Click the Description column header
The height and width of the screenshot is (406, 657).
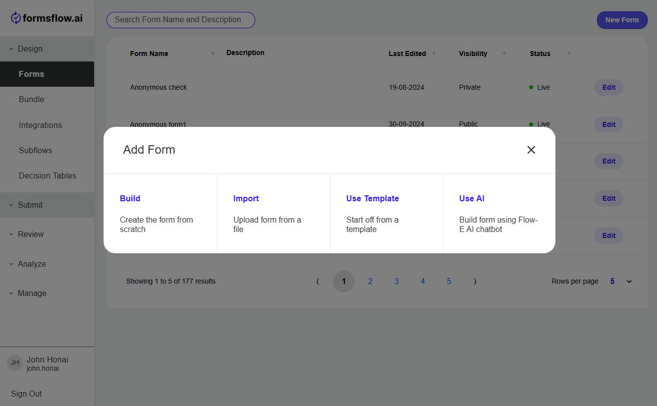245,53
